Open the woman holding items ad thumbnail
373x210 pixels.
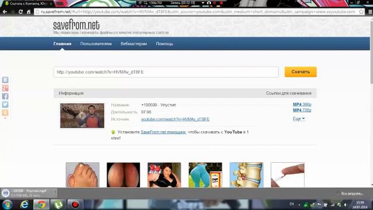tap(164, 175)
